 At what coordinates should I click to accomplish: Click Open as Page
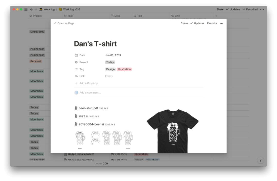tap(64, 23)
